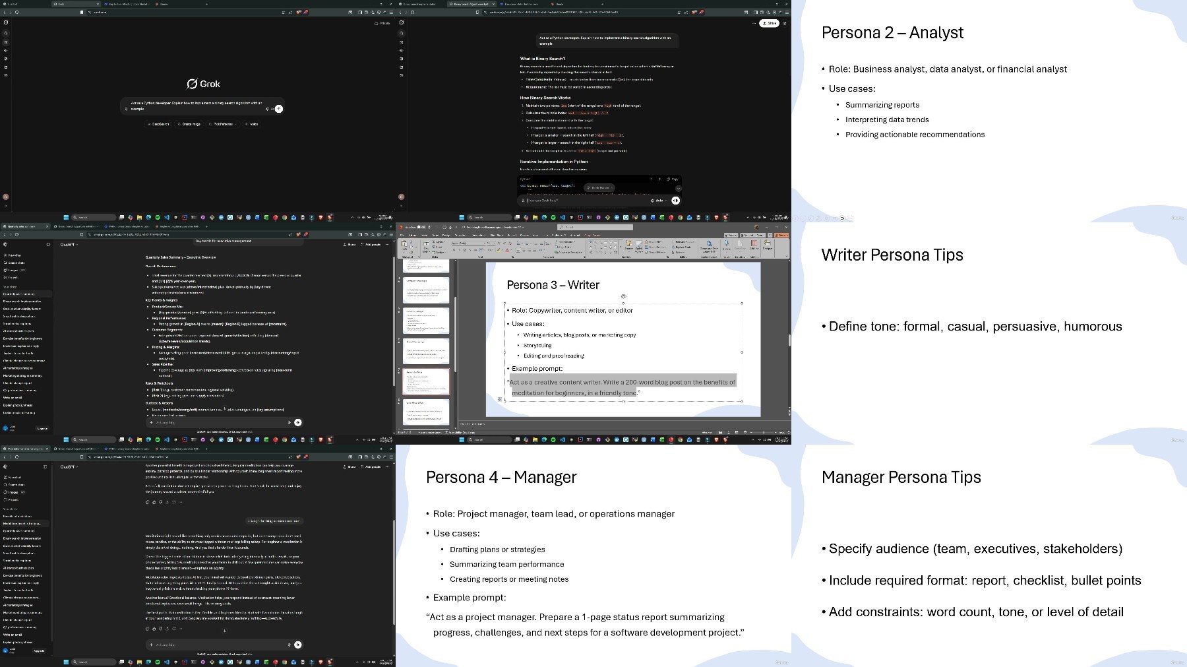
Task: Open 'Write an email' chat in Quarterly sales window
Action: pyautogui.click(x=13, y=398)
